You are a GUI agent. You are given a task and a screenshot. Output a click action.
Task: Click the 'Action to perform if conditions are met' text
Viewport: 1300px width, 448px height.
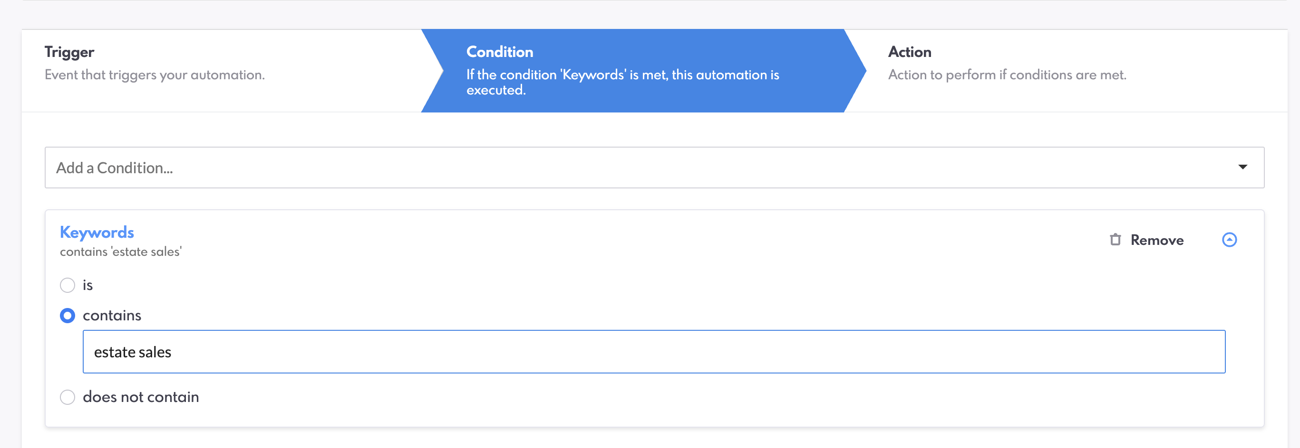click(1007, 75)
